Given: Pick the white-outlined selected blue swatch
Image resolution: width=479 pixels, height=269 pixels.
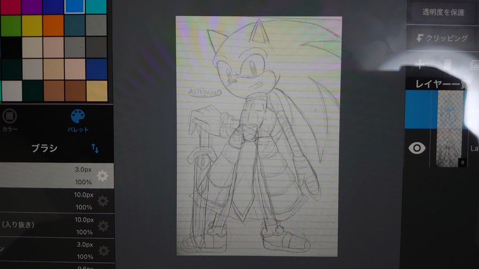Looking at the screenshot, I should tap(74, 7).
